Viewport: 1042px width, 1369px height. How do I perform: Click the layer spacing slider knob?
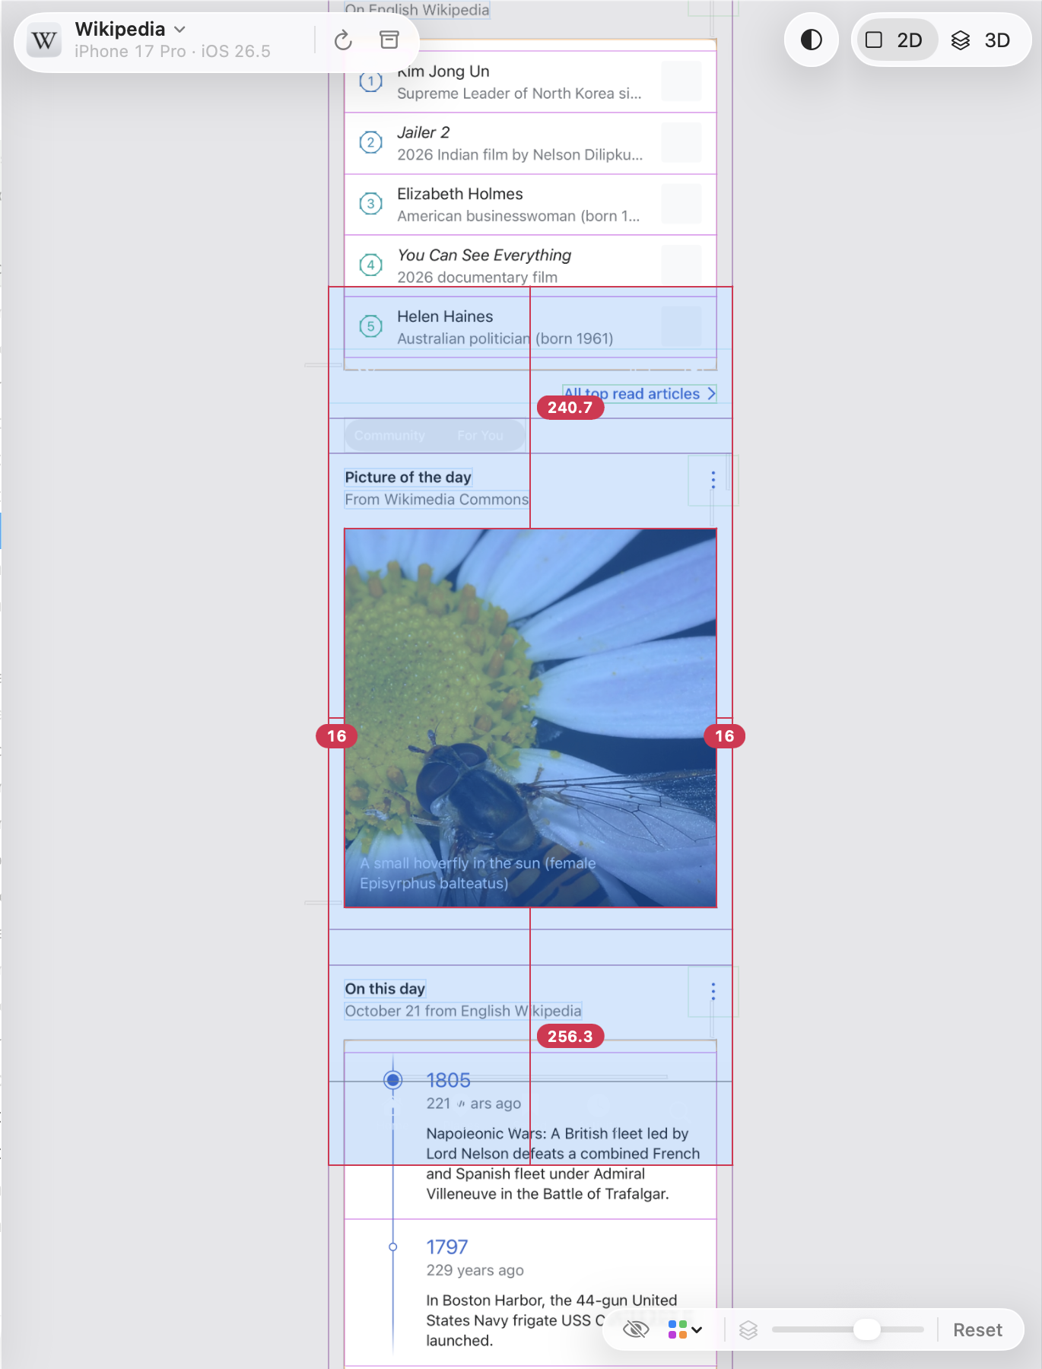[866, 1329]
